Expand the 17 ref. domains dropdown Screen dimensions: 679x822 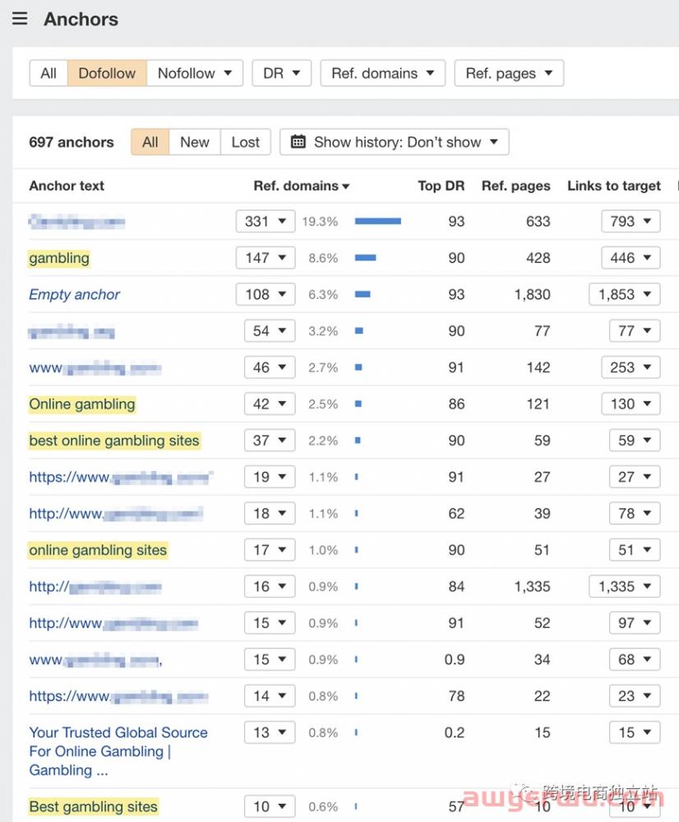[270, 550]
